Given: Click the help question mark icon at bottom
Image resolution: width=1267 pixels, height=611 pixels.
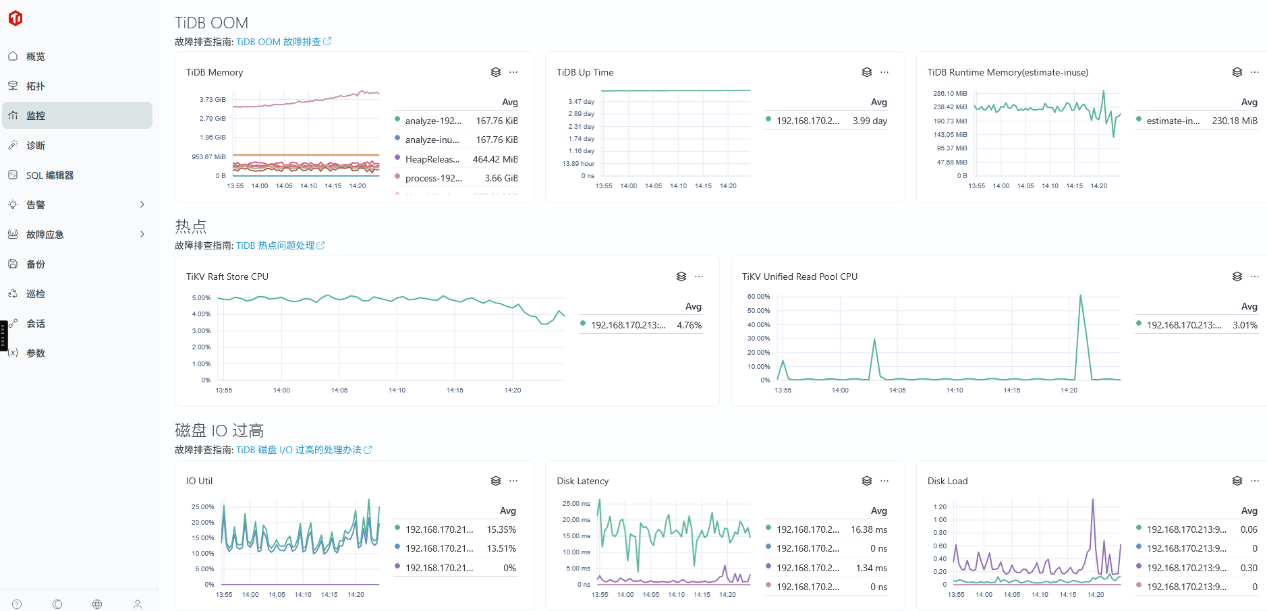Looking at the screenshot, I should (x=17, y=604).
